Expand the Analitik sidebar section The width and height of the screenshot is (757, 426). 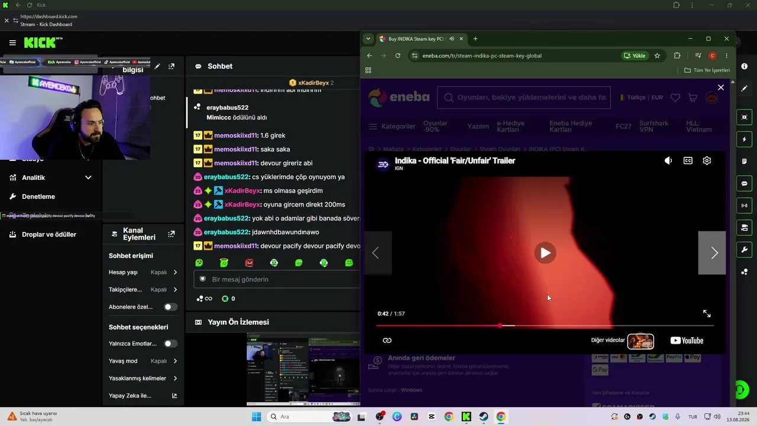pyautogui.click(x=51, y=177)
